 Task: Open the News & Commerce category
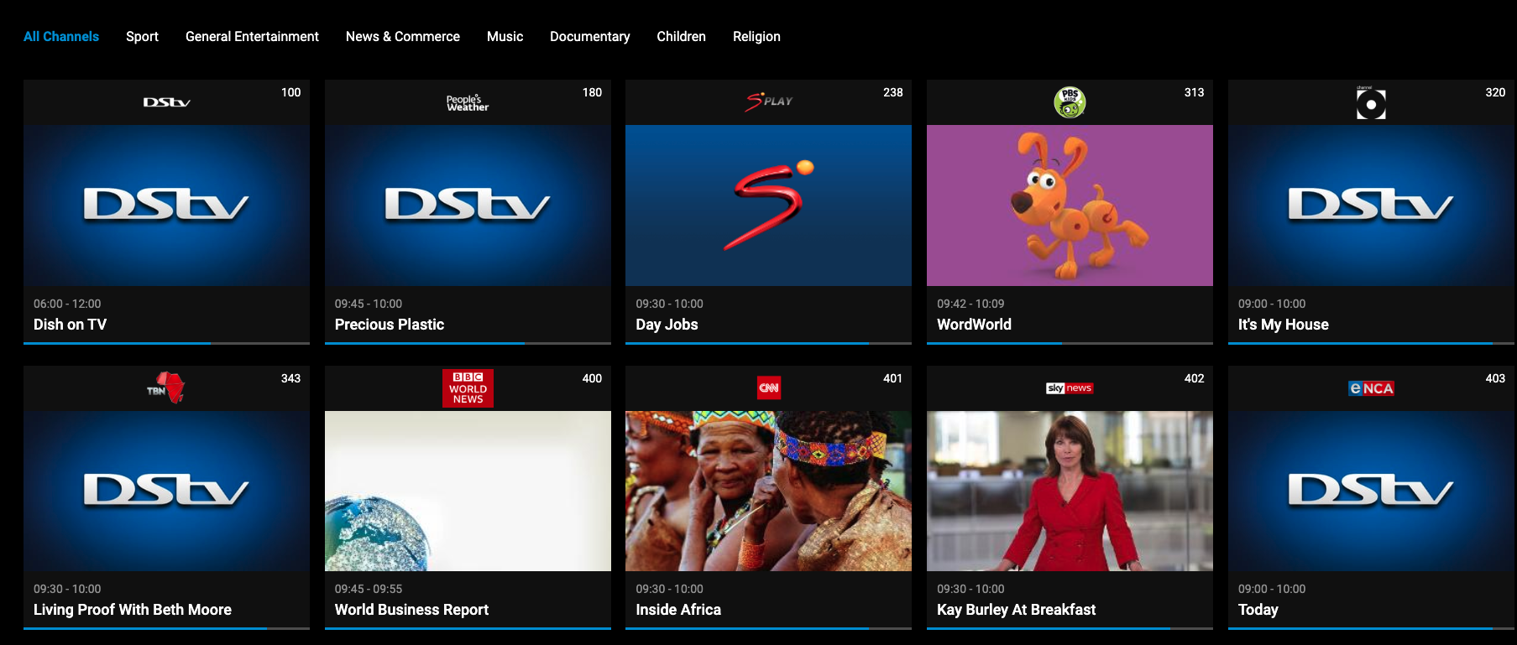coord(402,37)
